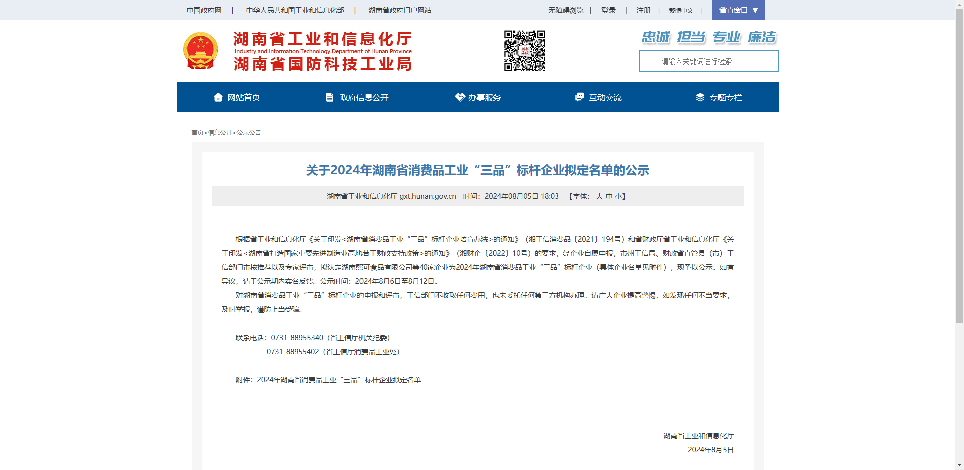Click the 无障碍浏览 link
This screenshot has width=964, height=470.
tap(566, 10)
